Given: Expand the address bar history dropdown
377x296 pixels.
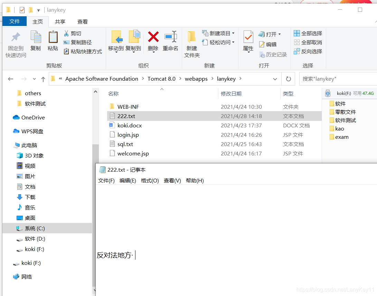Looking at the screenshot, I should point(275,79).
